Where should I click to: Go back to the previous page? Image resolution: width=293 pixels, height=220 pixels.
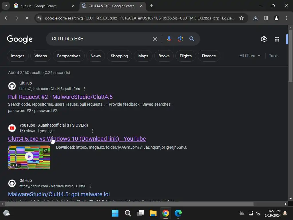pyautogui.click(x=6, y=18)
